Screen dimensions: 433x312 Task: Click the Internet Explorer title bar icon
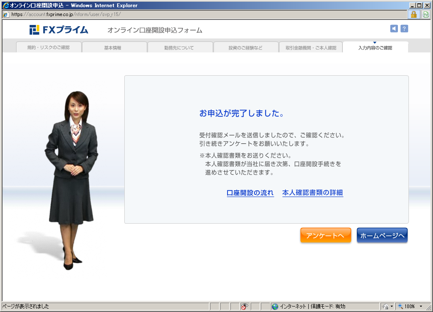pos(5,5)
